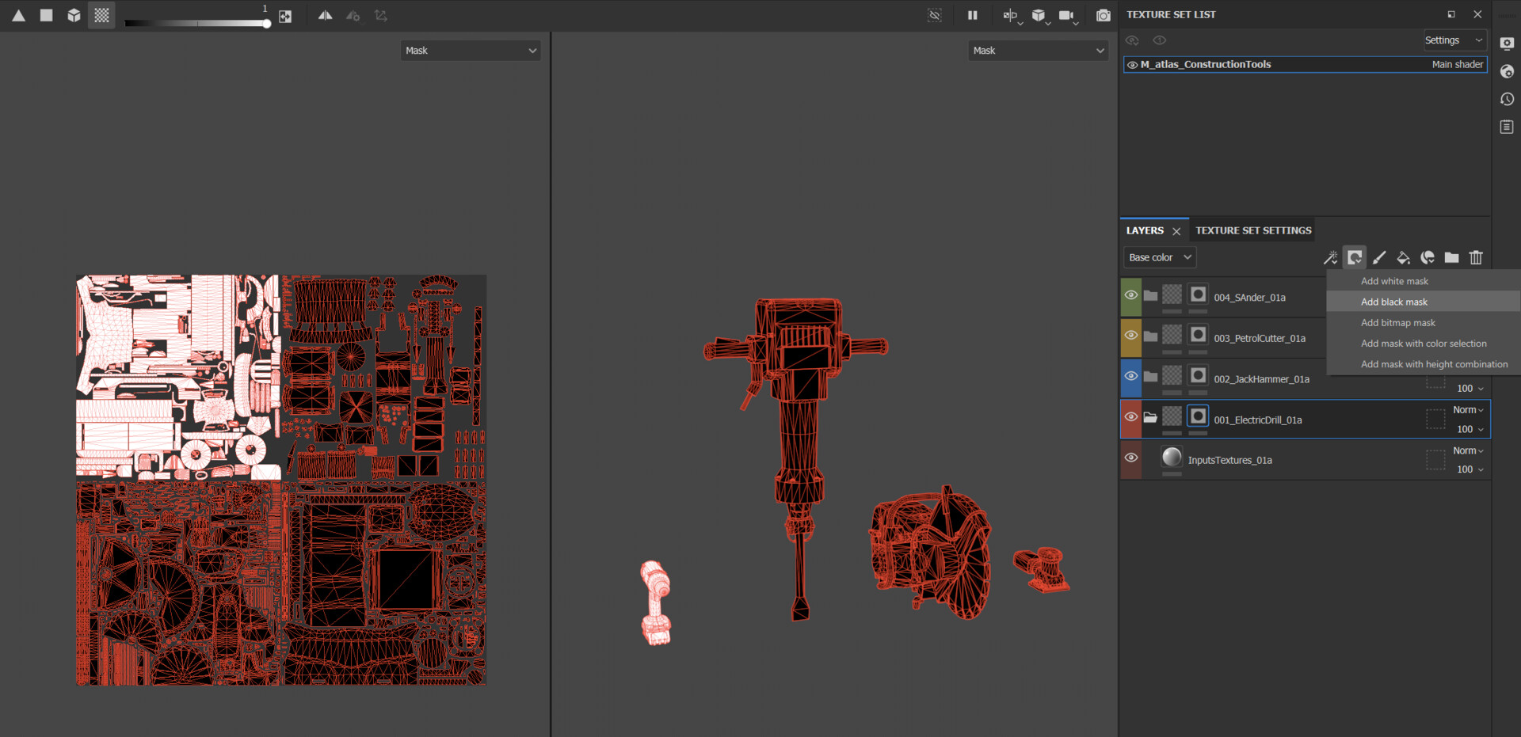Open the Mask view dropdown above the 3D viewport
Screen dimensions: 1521x737
coord(1038,50)
